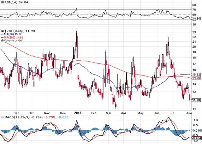The width and height of the screenshot is (202, 144).
Task: Click the 17 price axis label
Action: tap(194, 64)
